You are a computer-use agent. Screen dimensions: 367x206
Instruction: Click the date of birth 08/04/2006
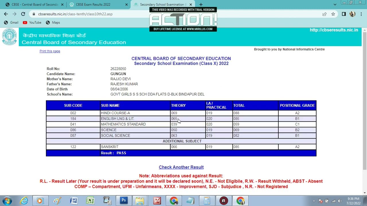[119, 89]
